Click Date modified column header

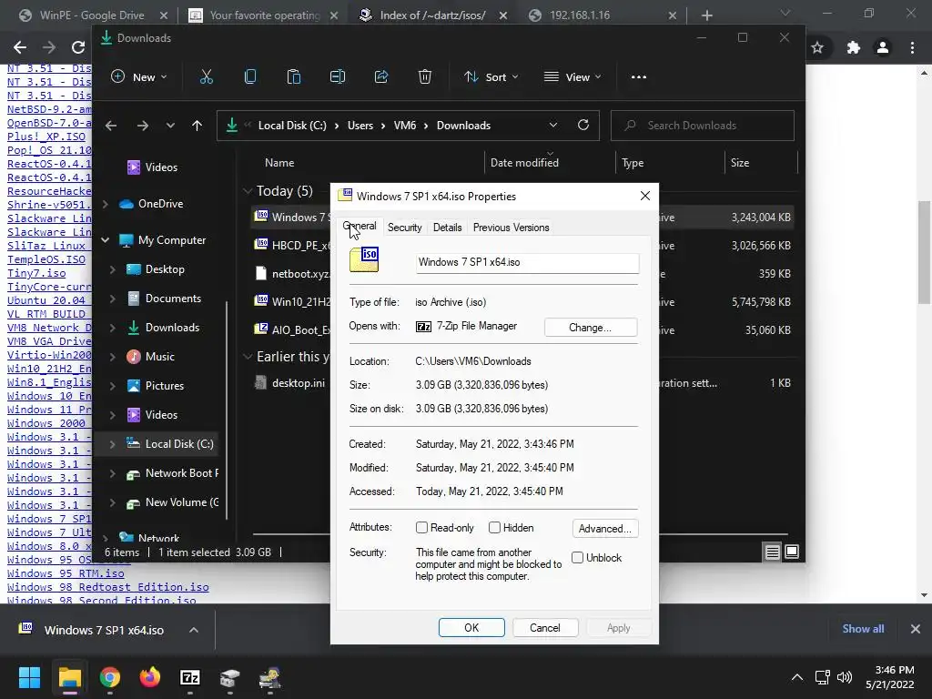(x=524, y=163)
